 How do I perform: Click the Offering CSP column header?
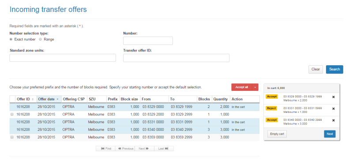(x=74, y=99)
